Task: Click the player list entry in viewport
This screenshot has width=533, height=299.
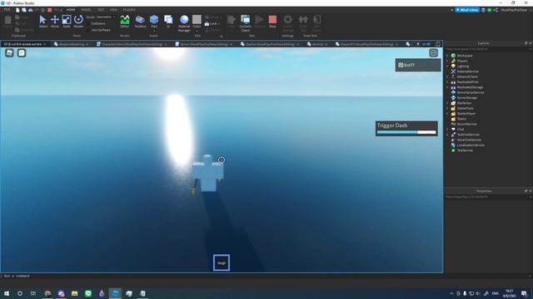Action: pyautogui.click(x=418, y=65)
